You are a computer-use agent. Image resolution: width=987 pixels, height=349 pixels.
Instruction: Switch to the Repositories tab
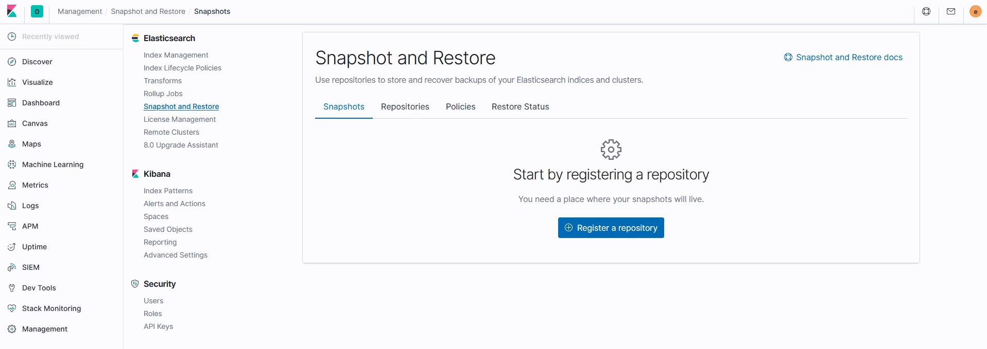(405, 106)
